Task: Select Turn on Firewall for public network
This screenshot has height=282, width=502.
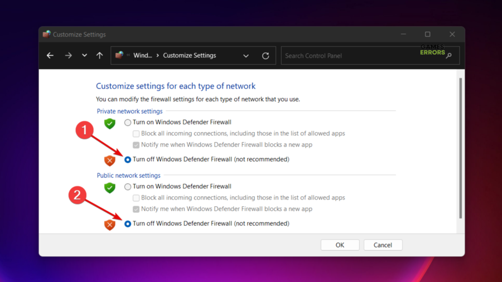Action: coord(128,187)
